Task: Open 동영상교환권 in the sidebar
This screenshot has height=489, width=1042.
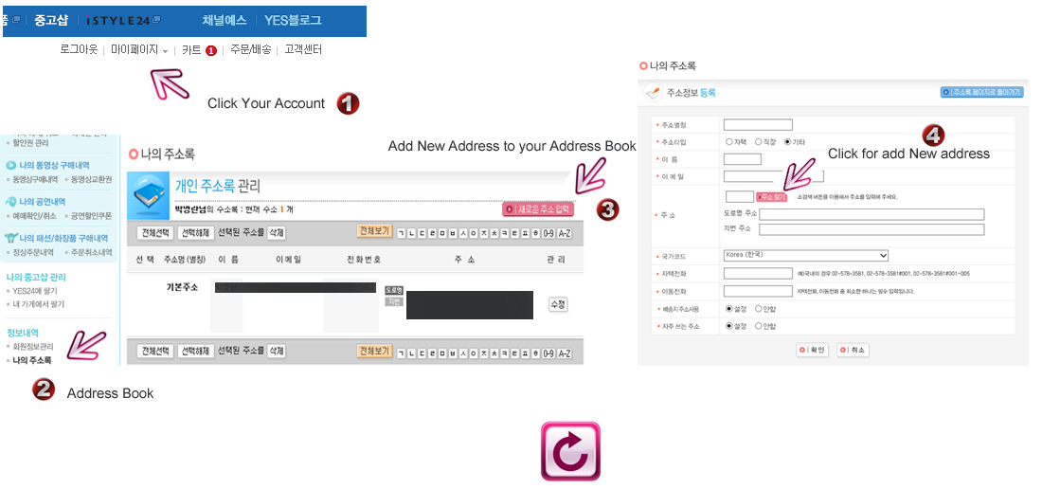Action: pos(92,179)
